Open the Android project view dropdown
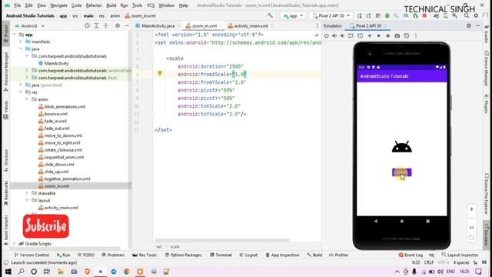The width and height of the screenshot is (492, 277). 30,25
